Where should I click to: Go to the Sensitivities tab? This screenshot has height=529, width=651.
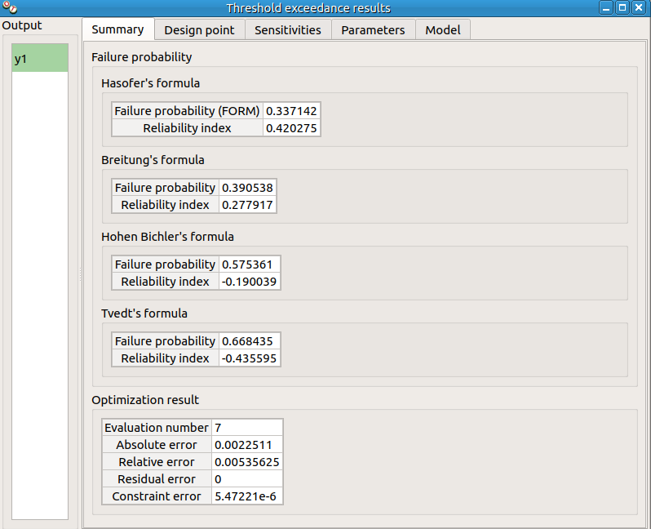[x=288, y=30]
